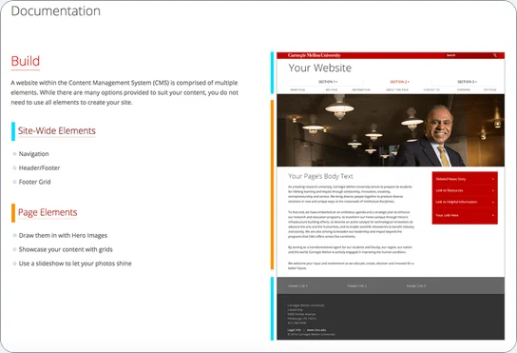Screen dimensions: 517x353
Task: Click arrow icon beside Related News Story
Action: click(493, 179)
